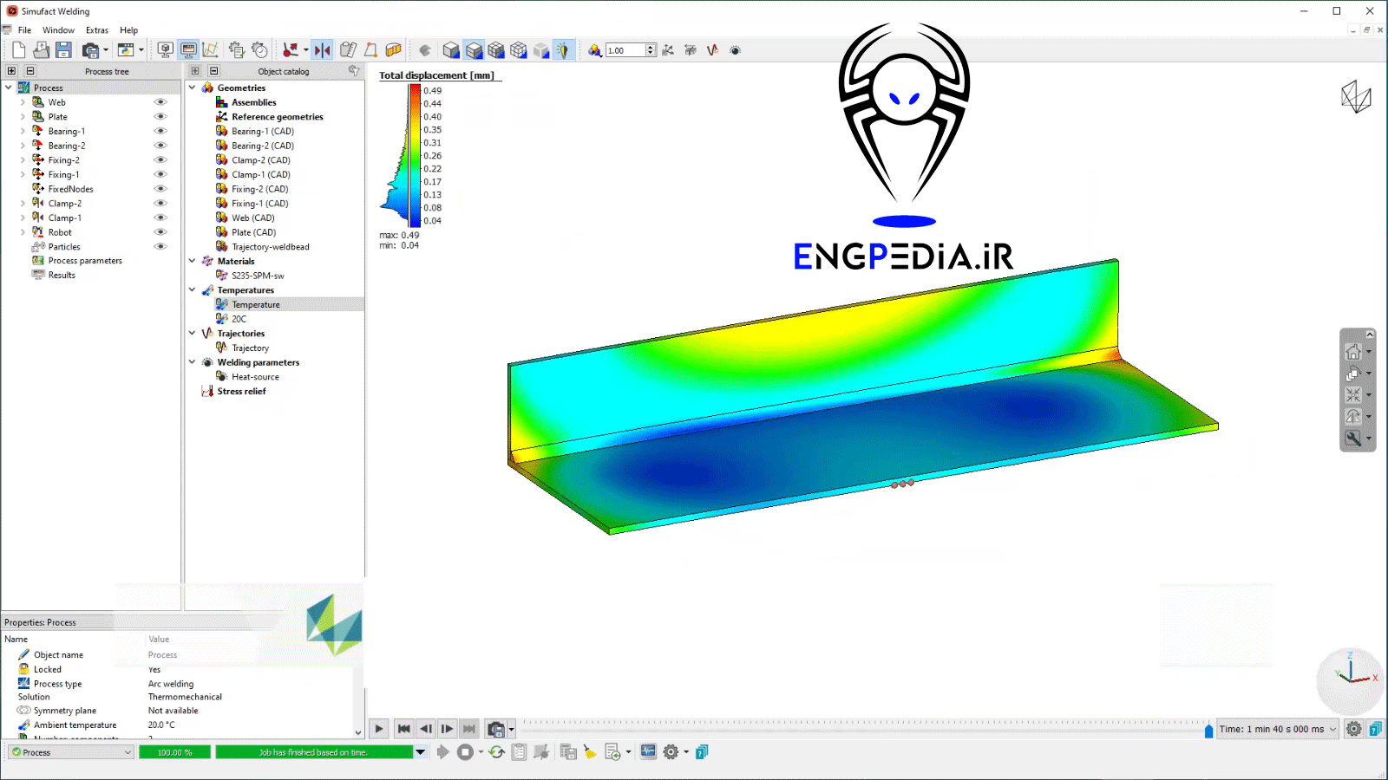Step forward one animation frame

[x=447, y=729]
